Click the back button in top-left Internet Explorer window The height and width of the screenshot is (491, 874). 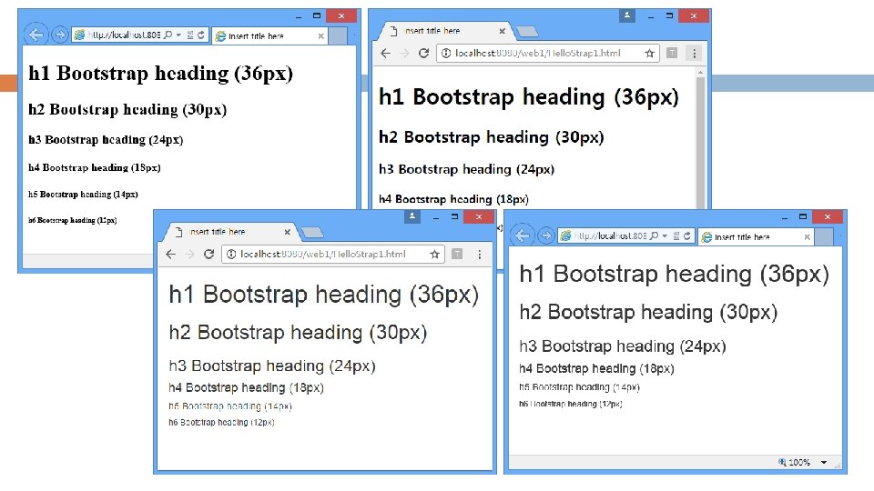(36, 35)
